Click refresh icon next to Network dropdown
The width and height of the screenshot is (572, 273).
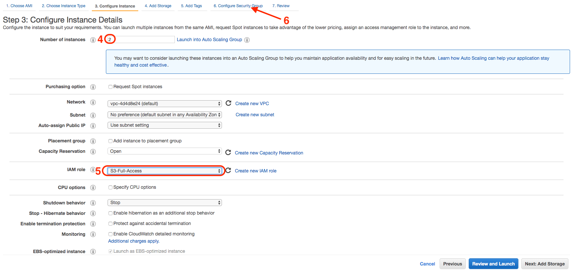228,103
